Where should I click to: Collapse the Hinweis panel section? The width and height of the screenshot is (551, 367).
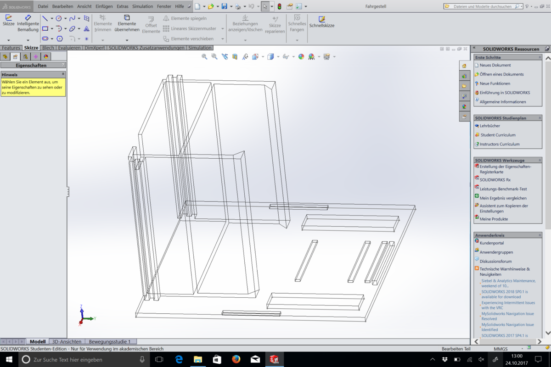[x=63, y=74]
